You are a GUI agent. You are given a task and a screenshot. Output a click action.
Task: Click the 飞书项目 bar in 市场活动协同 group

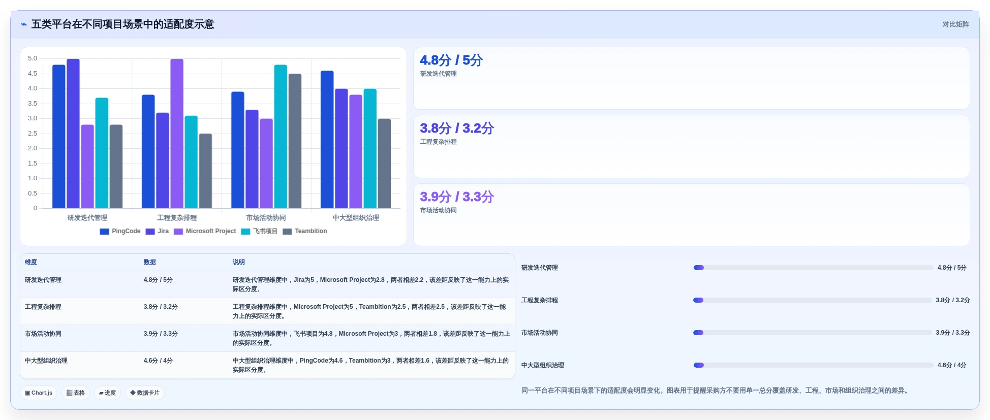281,137
